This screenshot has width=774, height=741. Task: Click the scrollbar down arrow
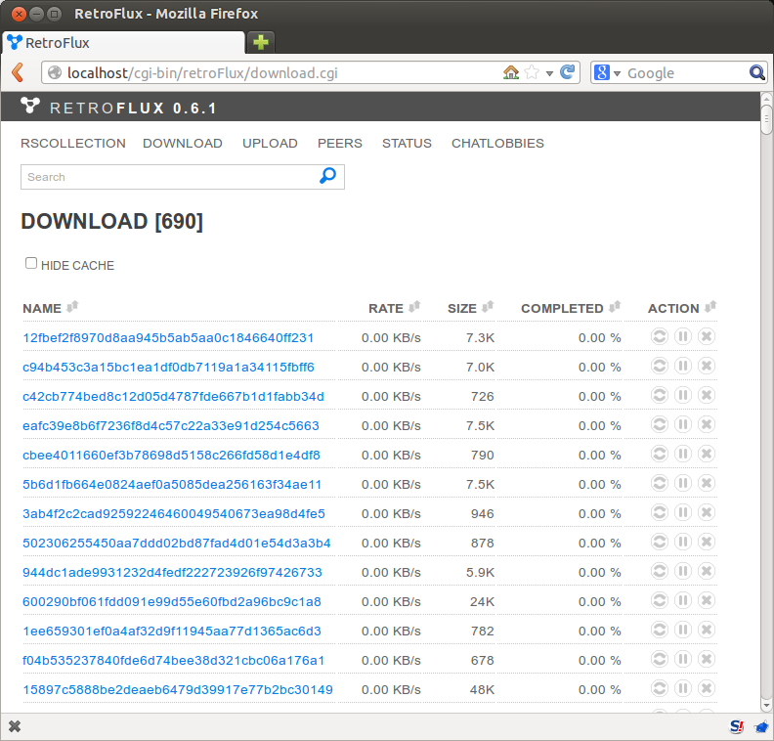[766, 706]
